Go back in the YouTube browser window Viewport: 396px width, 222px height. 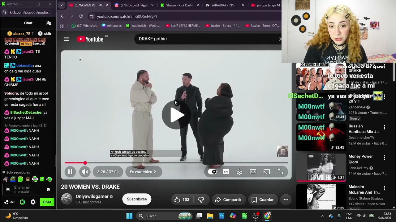coord(62,16)
